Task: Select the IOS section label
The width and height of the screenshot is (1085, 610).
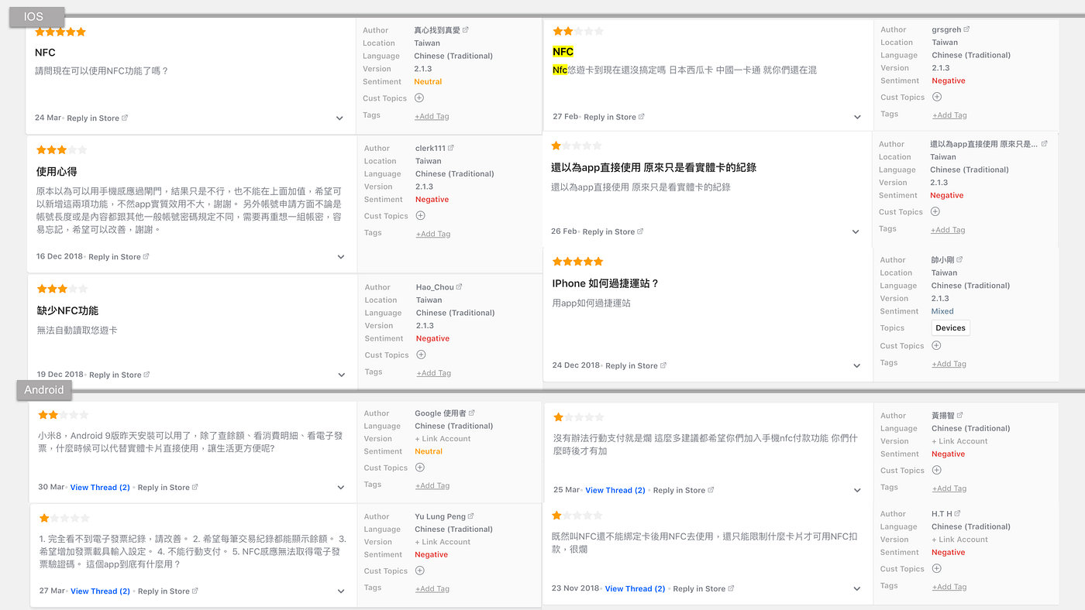Action: pyautogui.click(x=34, y=15)
